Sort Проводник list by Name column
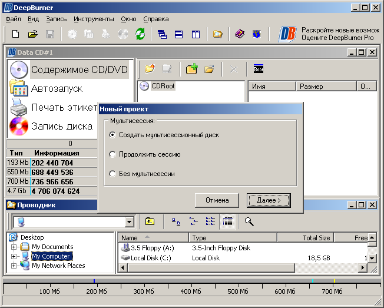Screen dimensions: 384x308 point(154,238)
